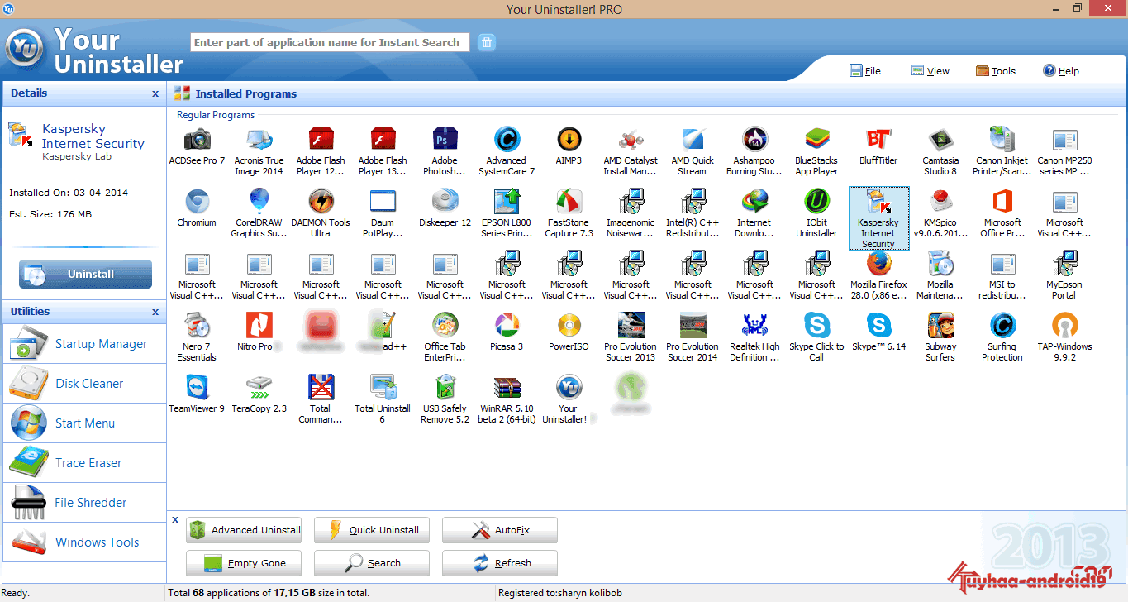1128x602 pixels.
Task: Open the File Shredder utility
Action: tap(83, 503)
